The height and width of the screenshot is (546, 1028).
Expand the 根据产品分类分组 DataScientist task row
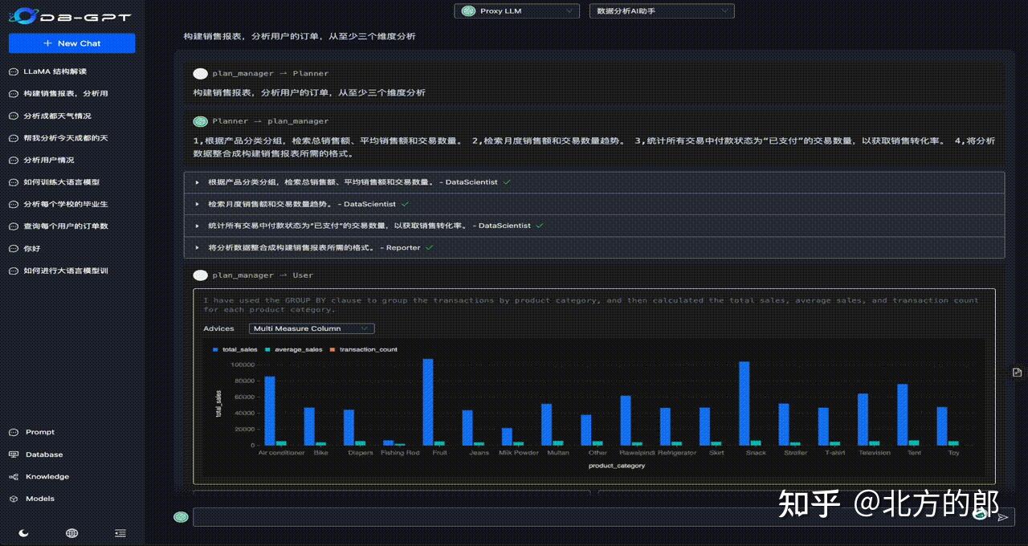(x=196, y=182)
